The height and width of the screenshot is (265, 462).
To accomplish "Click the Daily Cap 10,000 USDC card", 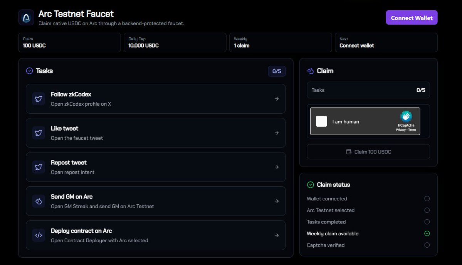I will [x=175, y=42].
